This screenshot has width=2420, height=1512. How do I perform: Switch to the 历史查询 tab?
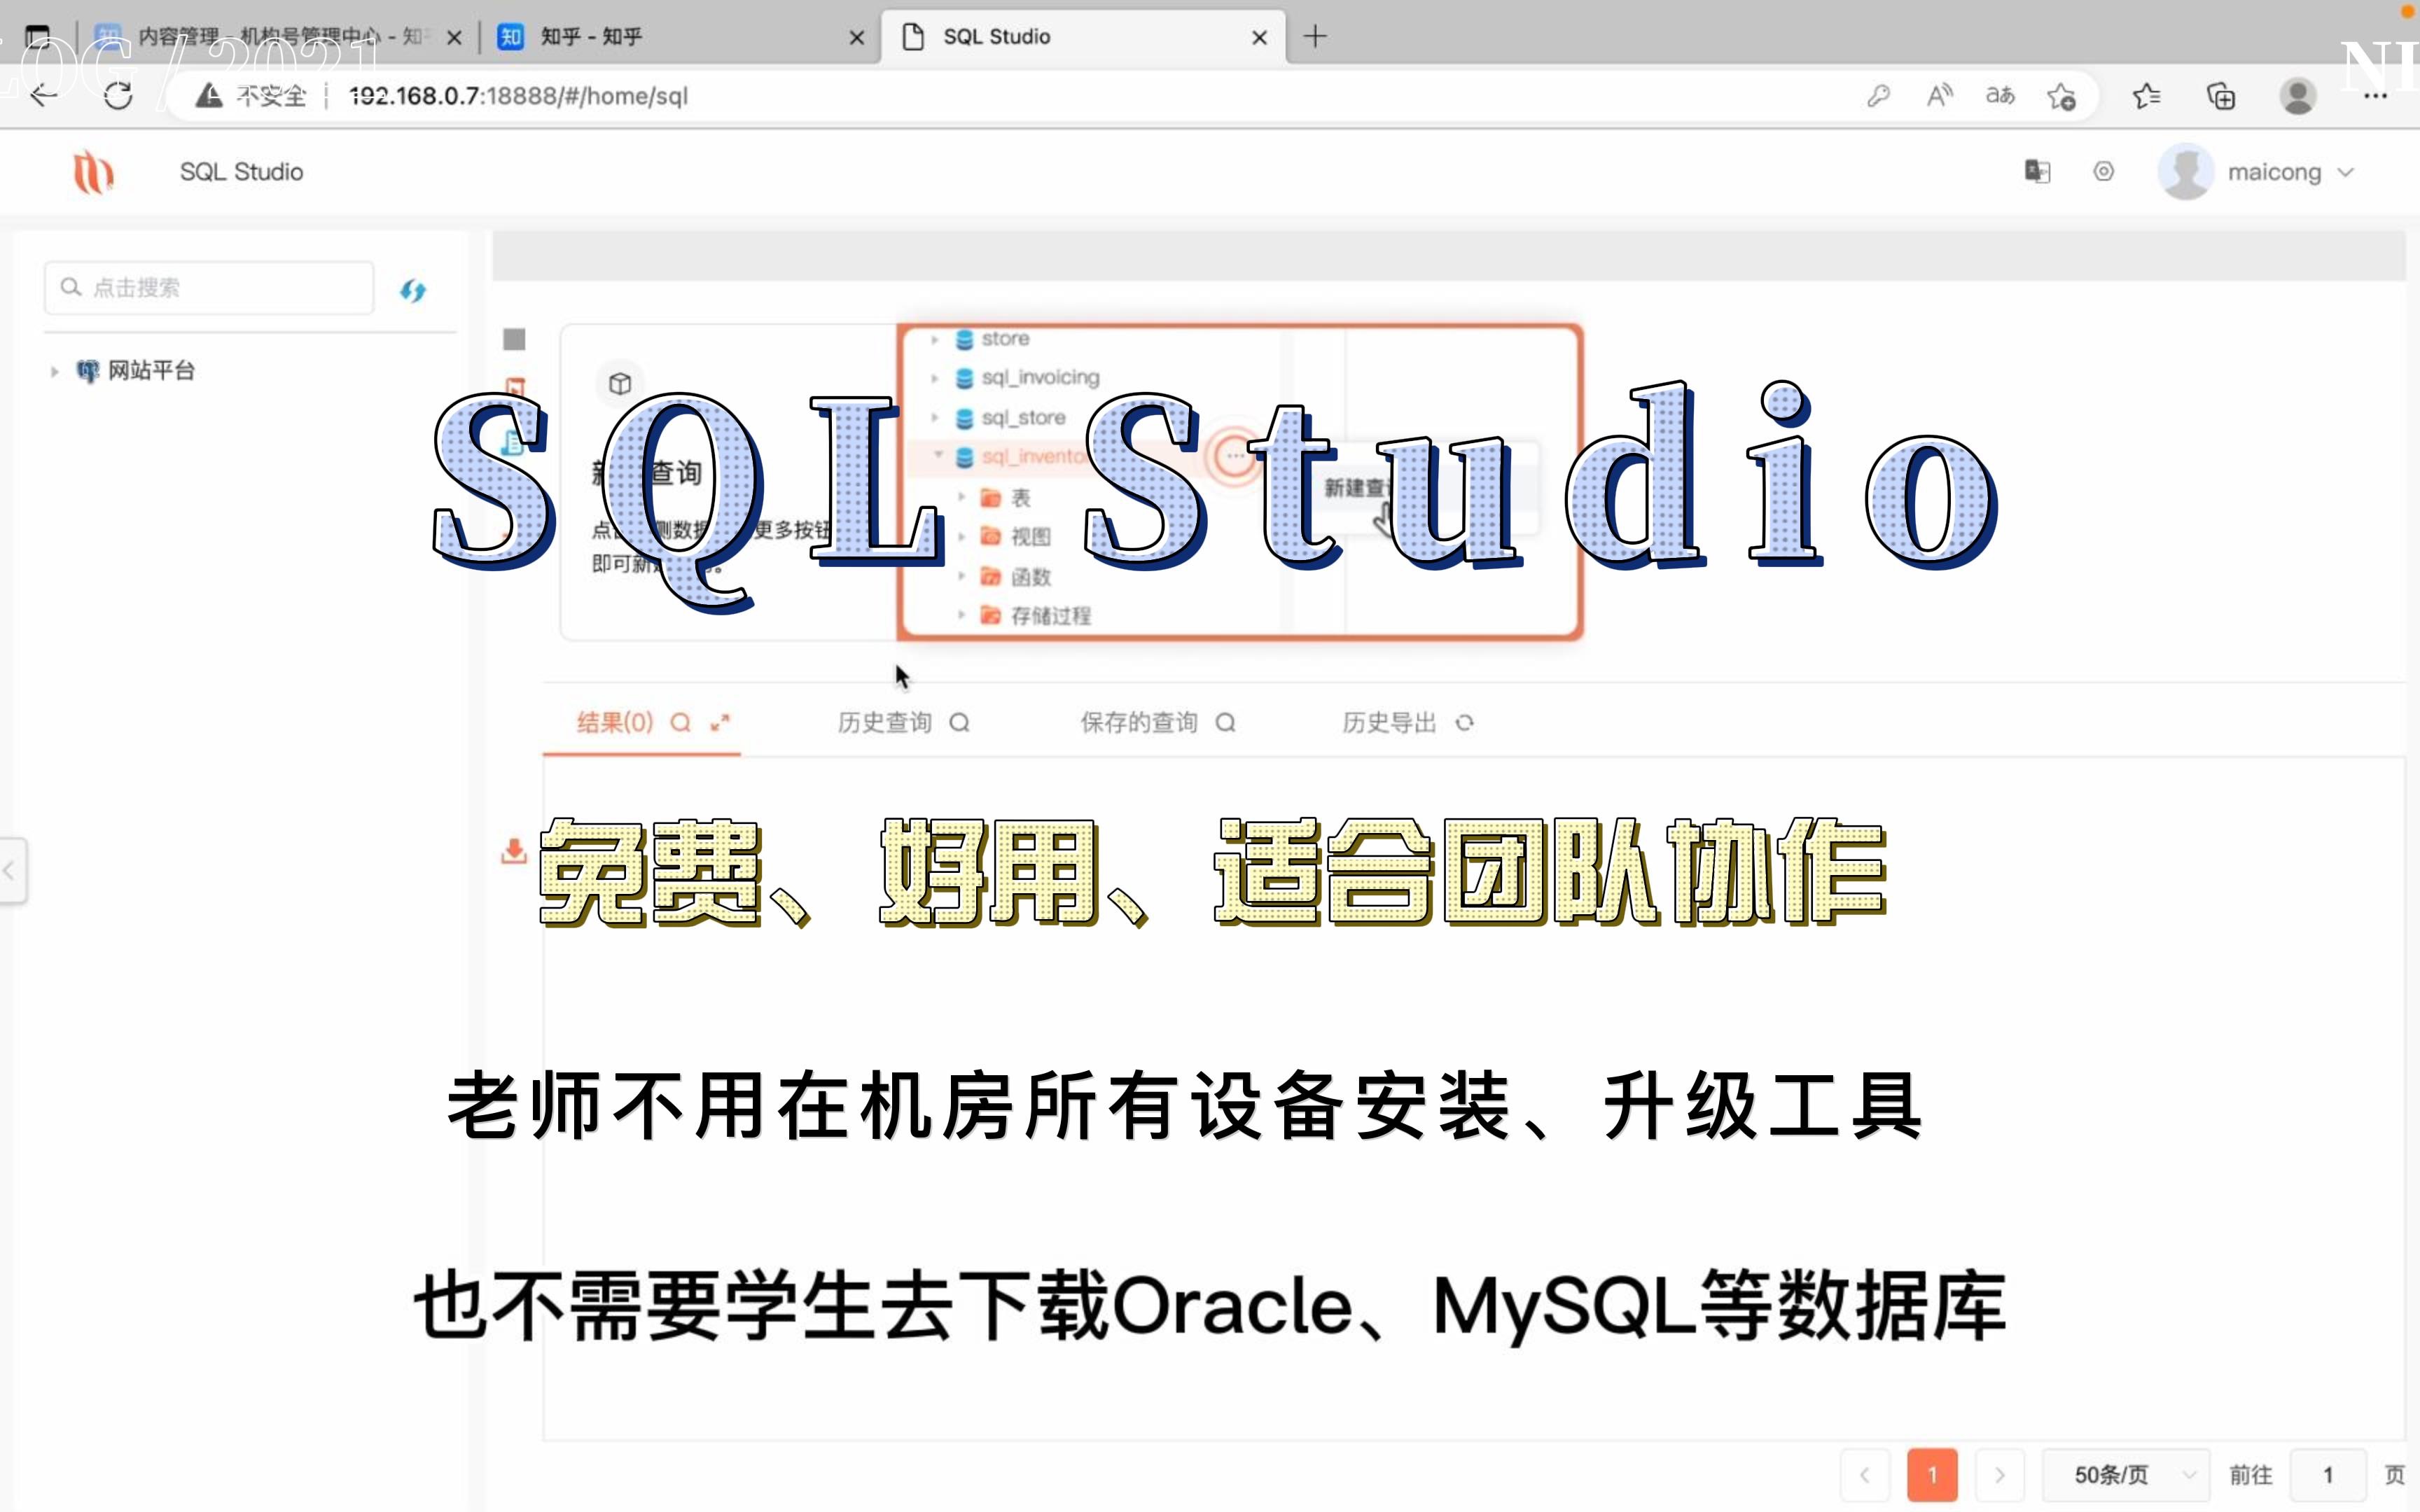coord(884,722)
